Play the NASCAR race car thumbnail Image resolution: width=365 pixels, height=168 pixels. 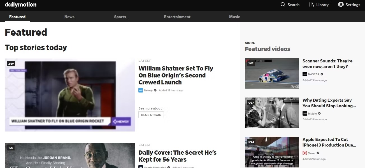coord(272,73)
